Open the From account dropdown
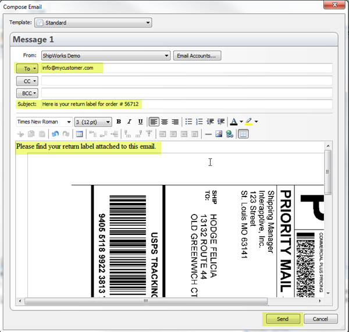The image size is (349, 332). click(106, 56)
